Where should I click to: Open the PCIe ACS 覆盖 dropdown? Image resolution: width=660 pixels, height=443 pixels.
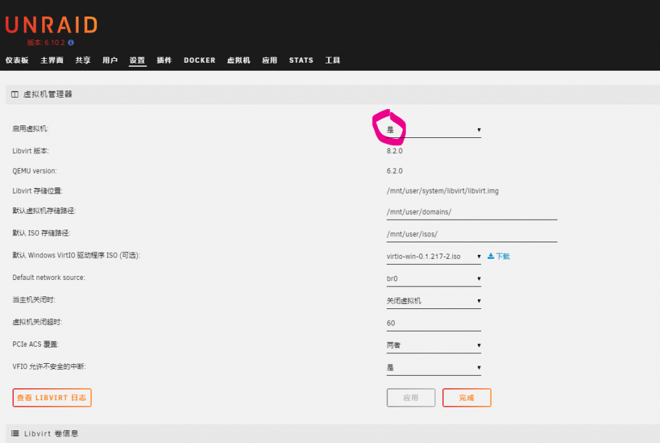(x=434, y=345)
